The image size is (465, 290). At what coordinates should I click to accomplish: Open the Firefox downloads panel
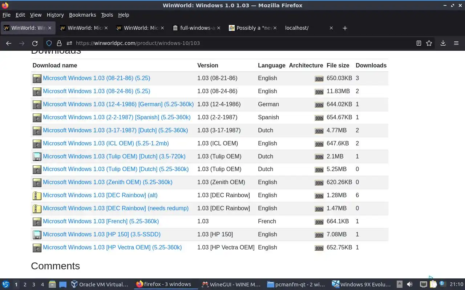pos(443,43)
